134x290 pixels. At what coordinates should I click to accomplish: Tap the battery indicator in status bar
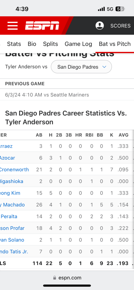click(x=120, y=9)
